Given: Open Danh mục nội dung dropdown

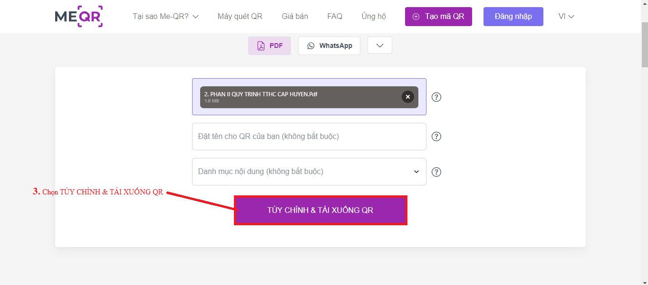Looking at the screenshot, I should [309, 172].
